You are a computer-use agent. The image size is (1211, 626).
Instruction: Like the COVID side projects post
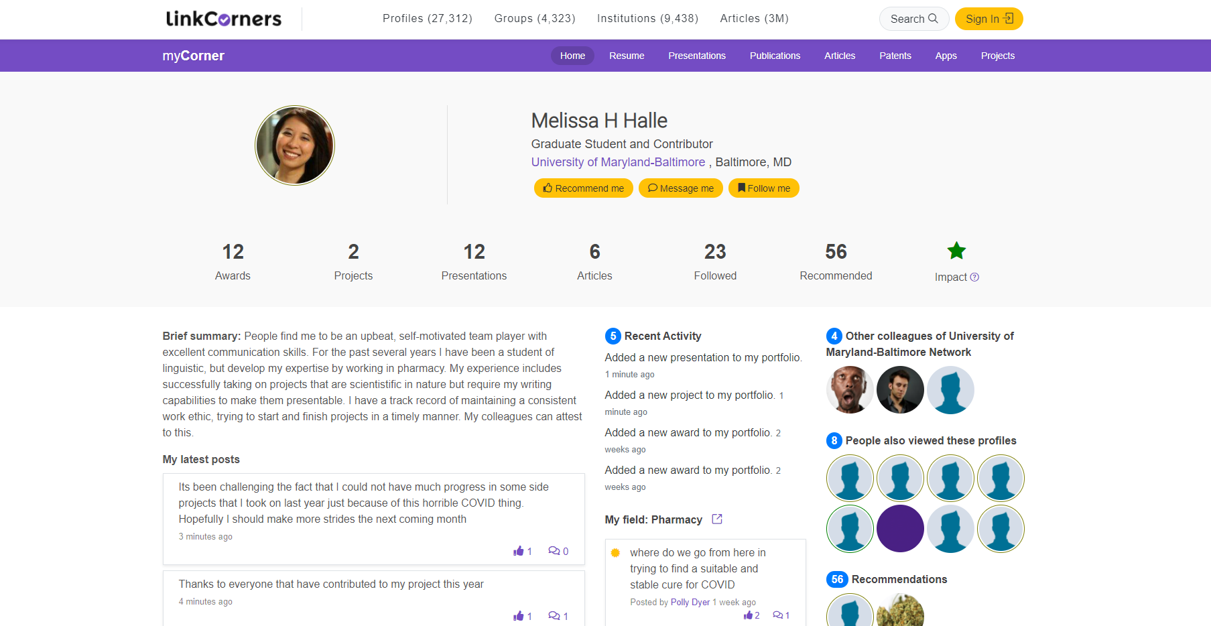pos(519,551)
